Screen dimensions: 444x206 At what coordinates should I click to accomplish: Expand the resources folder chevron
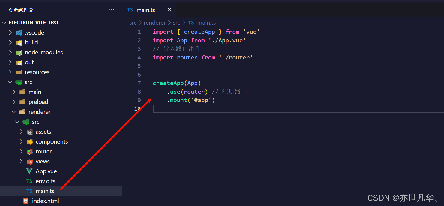click(10, 72)
